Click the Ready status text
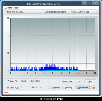102x101 pixels. coord(6,93)
